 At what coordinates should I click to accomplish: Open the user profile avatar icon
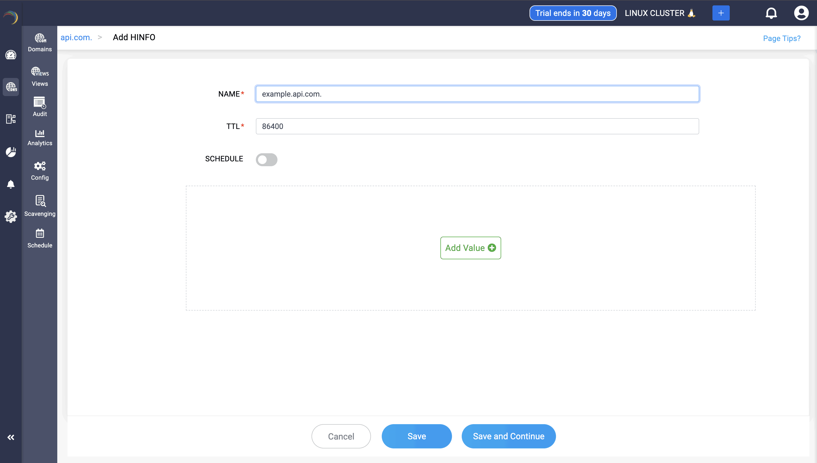[x=801, y=13]
